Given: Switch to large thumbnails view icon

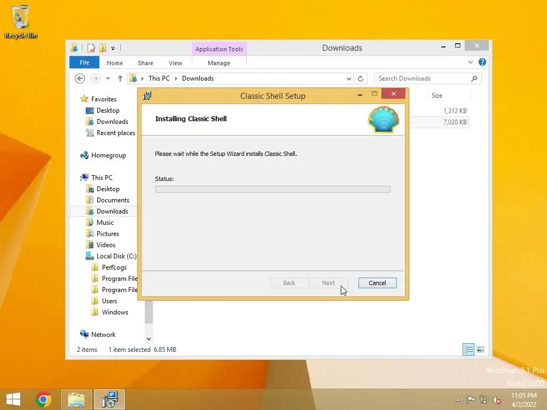Looking at the screenshot, I should coord(480,349).
